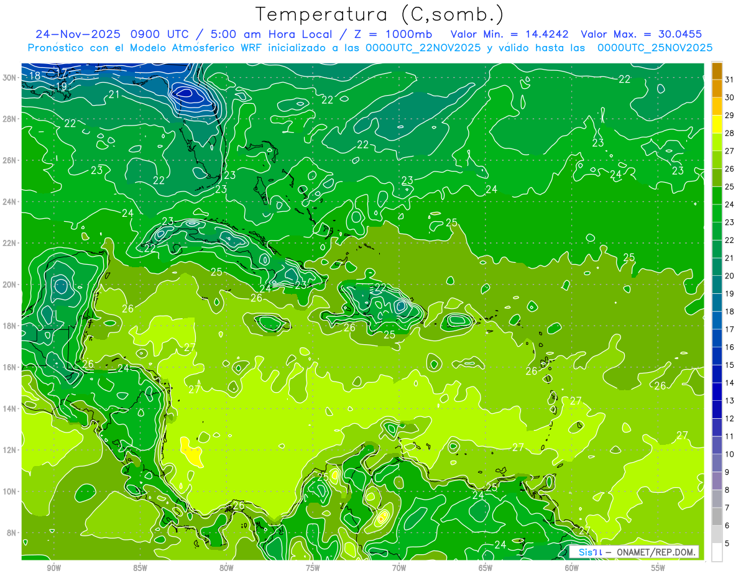
Task: Click the "10N" latitude axis label
Action: (x=9, y=491)
